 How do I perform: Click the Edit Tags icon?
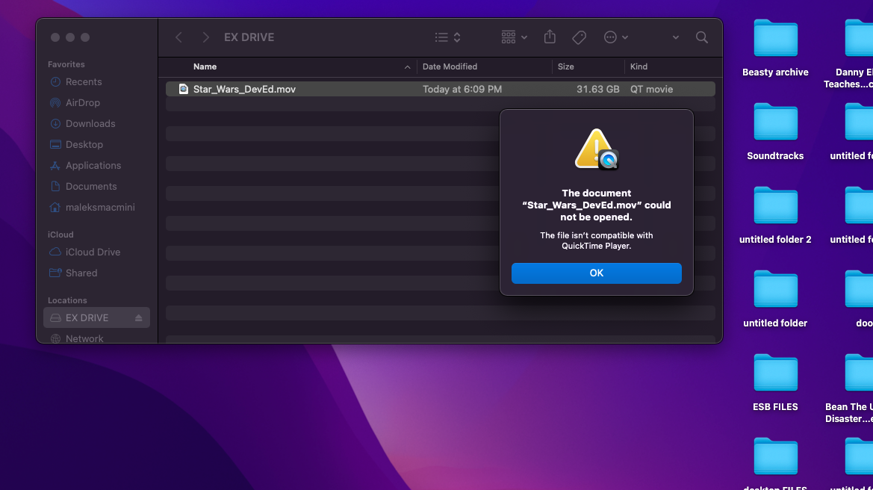(579, 37)
